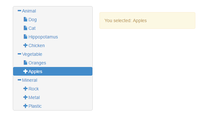Click the file icon next to Oranges
Image resolution: width=204 pixels, height=116 pixels.
25,62
